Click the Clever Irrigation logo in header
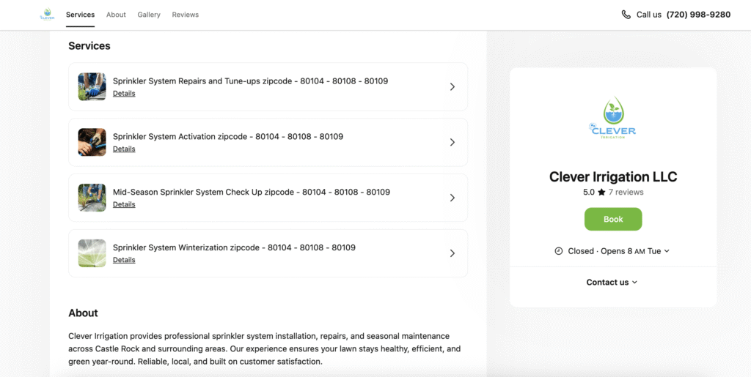Viewport: 751px width, 377px height. tap(48, 15)
